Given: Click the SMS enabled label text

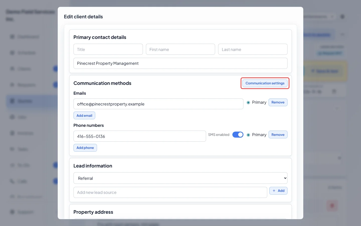Looking at the screenshot, I should point(219,135).
